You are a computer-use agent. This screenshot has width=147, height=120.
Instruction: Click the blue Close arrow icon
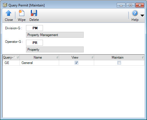click(8, 13)
